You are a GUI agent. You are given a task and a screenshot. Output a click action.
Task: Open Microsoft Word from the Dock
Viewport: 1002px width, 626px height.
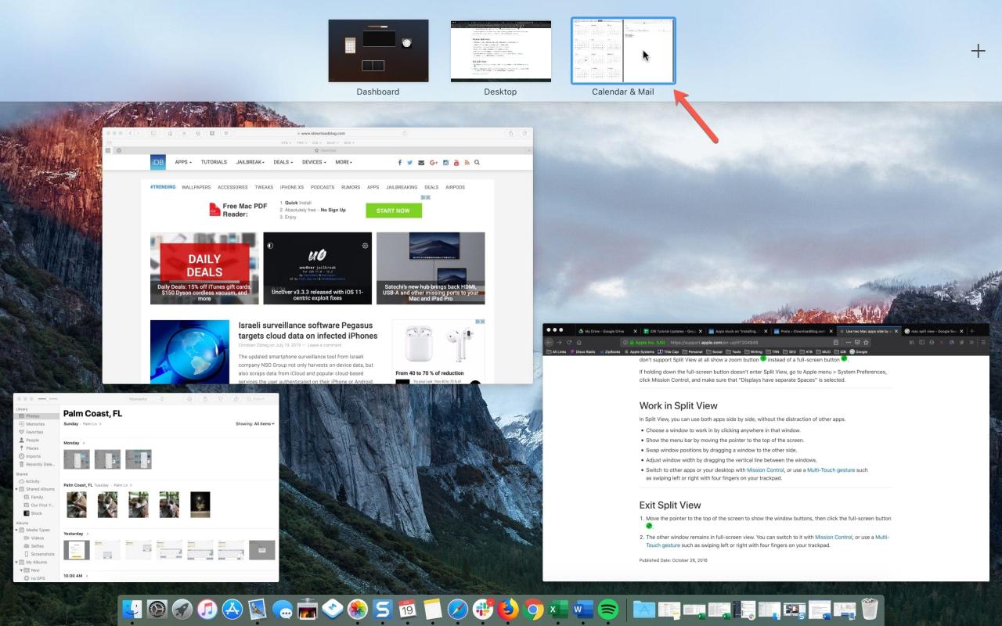click(x=583, y=610)
